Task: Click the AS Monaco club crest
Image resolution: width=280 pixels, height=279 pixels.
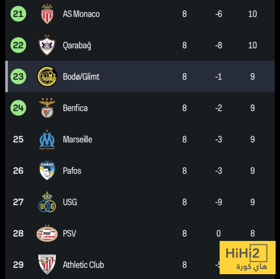Action: (47, 14)
